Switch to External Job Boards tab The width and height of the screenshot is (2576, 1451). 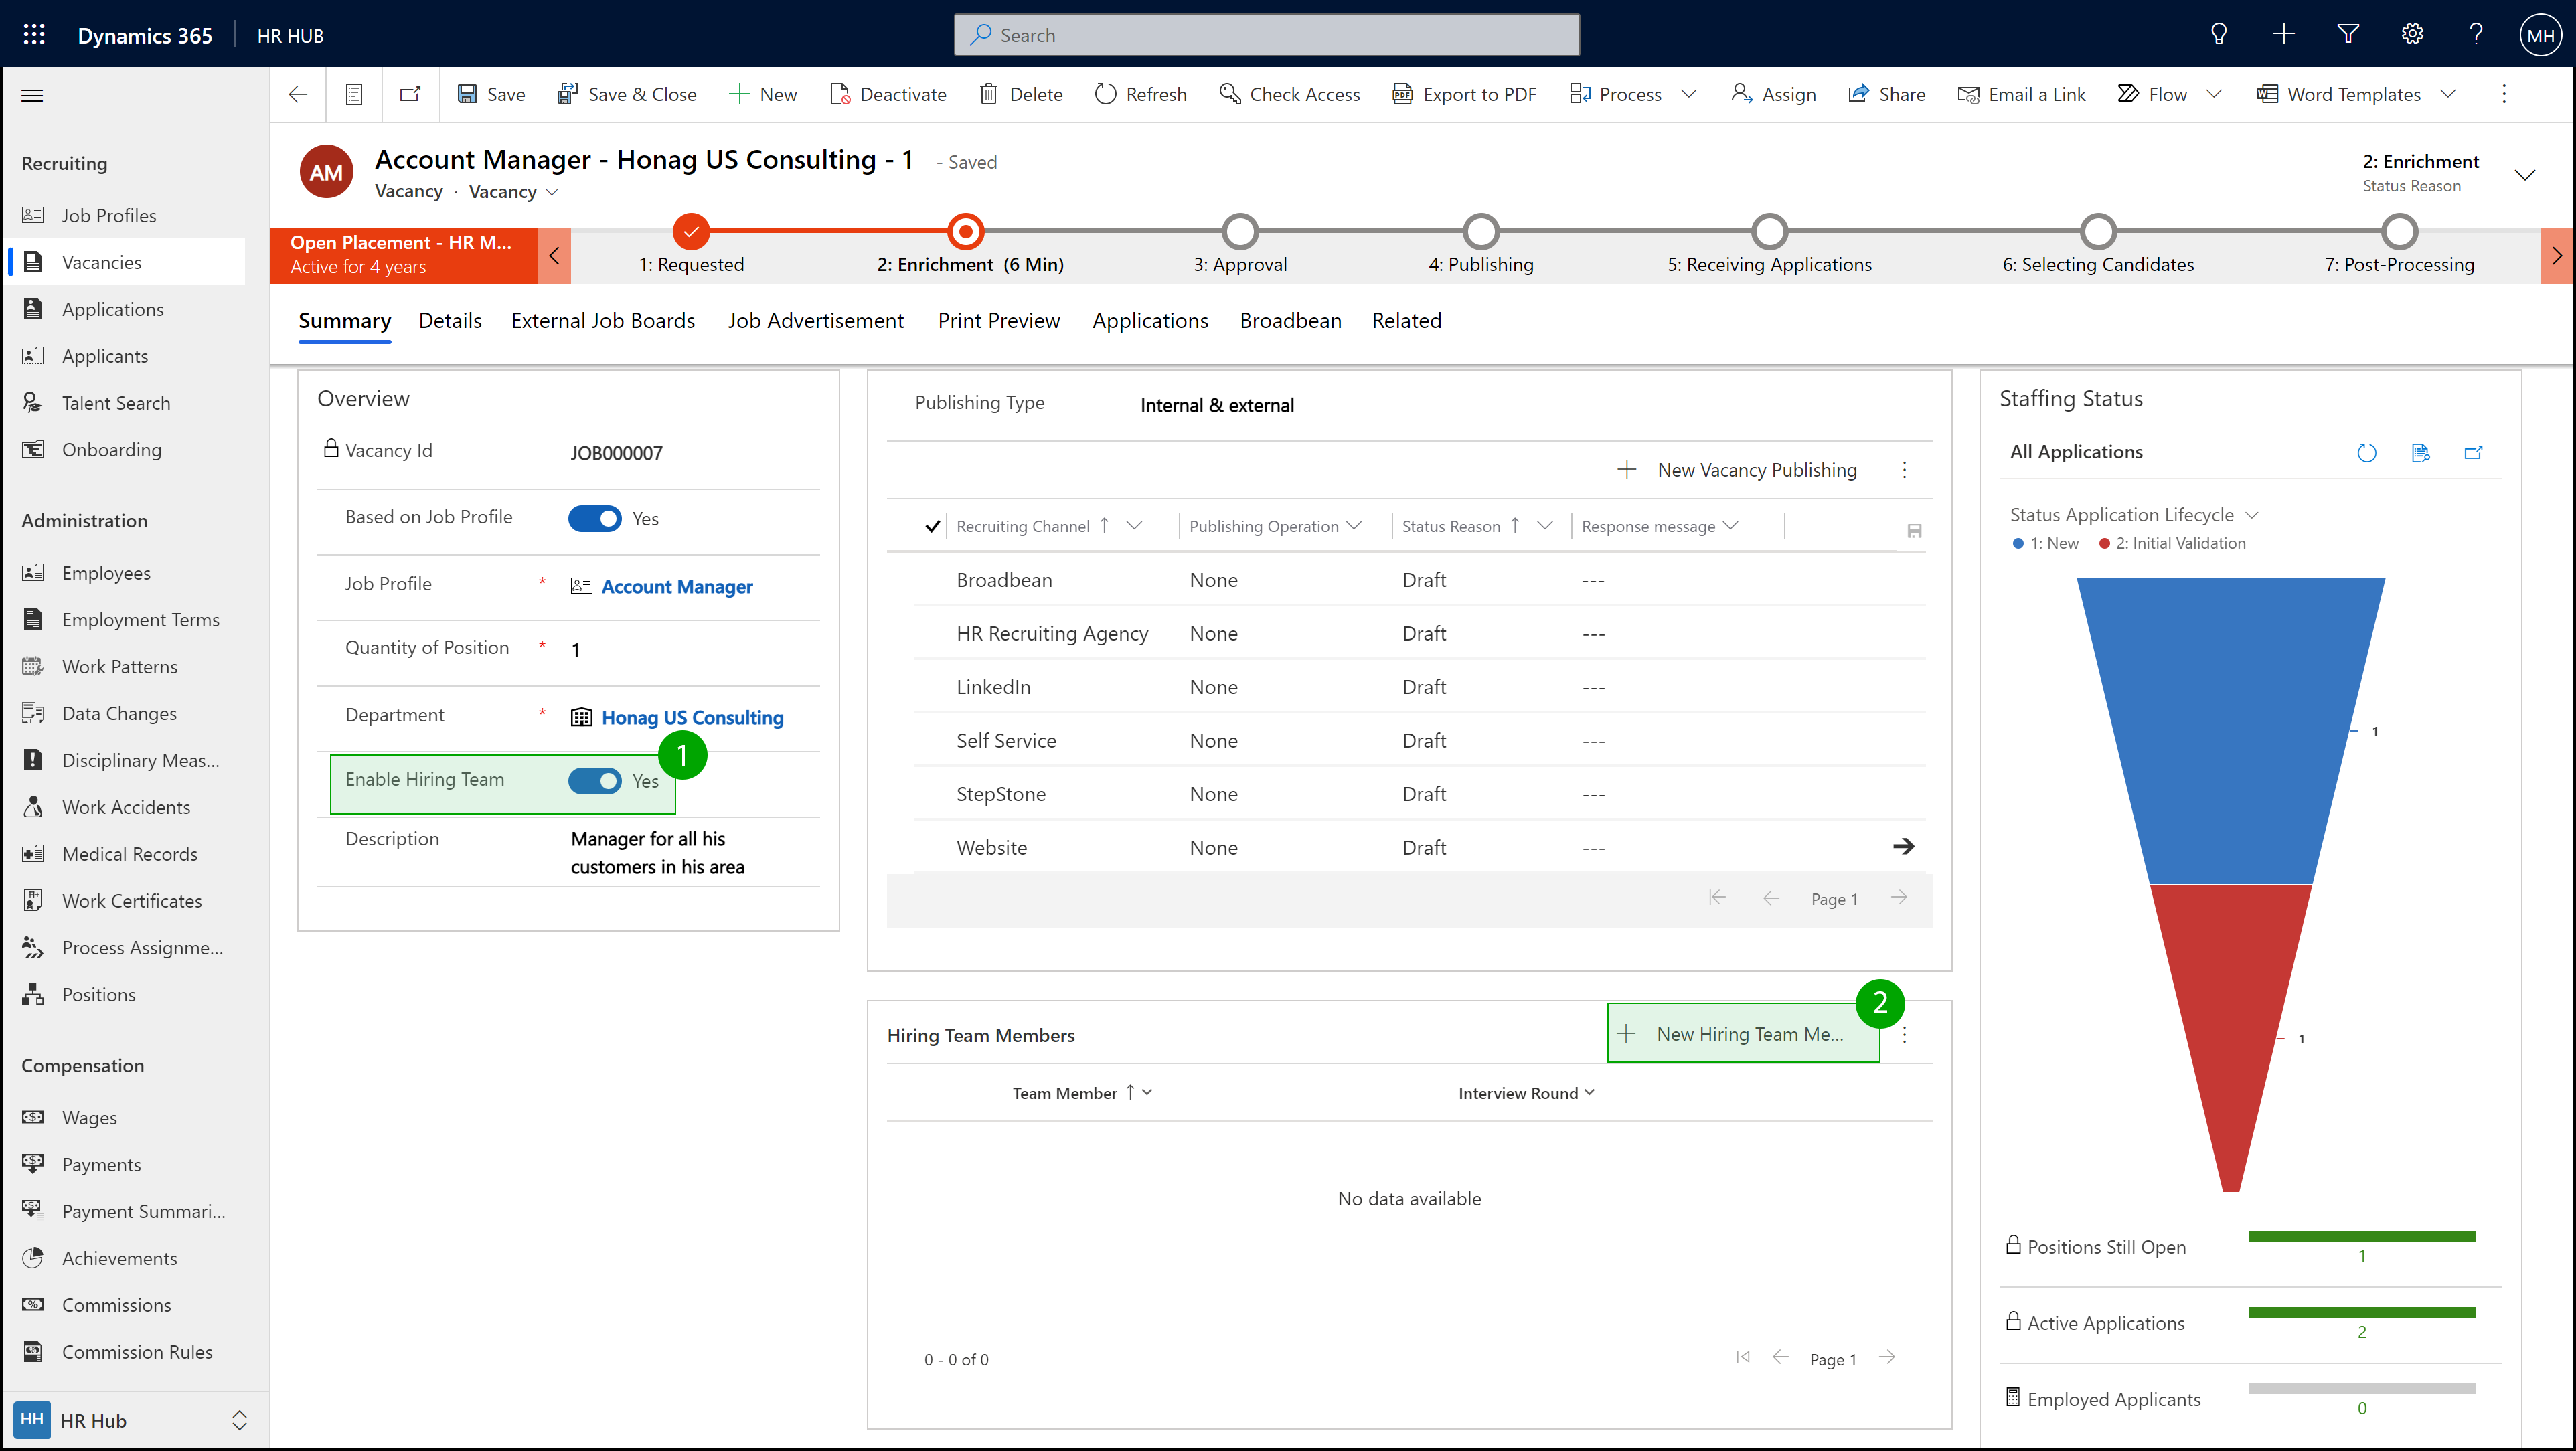pos(603,321)
